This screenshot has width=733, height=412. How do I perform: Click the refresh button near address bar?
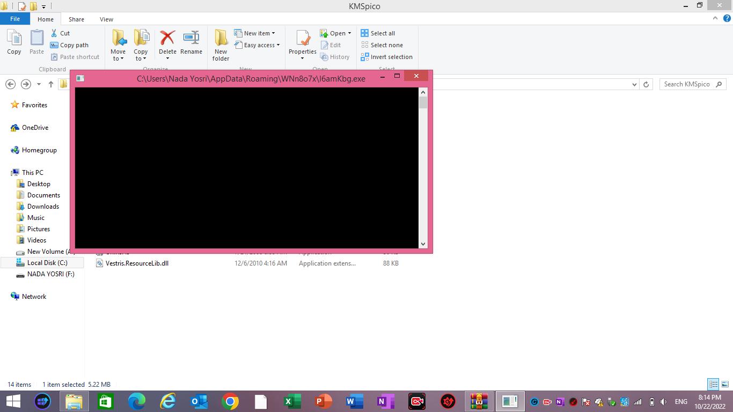[x=646, y=84]
